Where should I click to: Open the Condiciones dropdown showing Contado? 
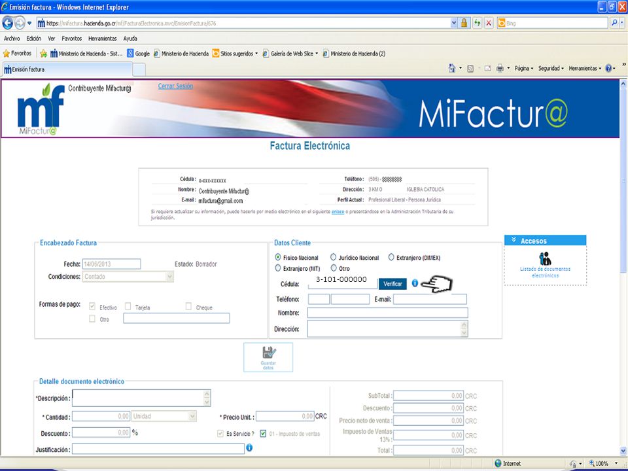pyautogui.click(x=128, y=276)
